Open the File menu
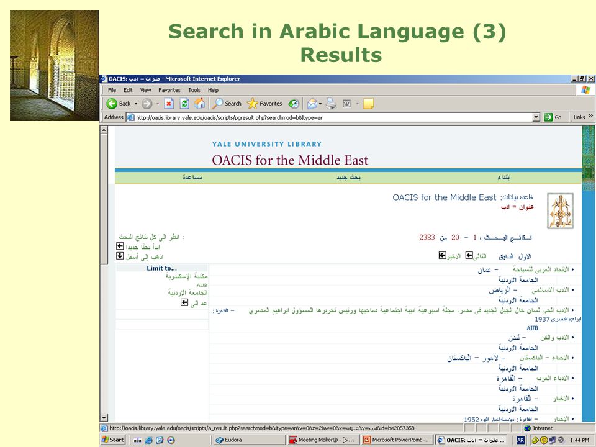The width and height of the screenshot is (596, 447). pos(112,90)
